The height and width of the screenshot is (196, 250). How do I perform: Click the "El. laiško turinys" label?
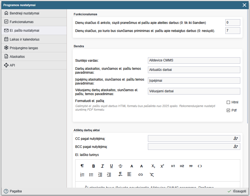pos(87,155)
